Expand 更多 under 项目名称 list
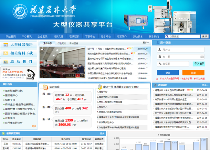The image size is (210, 150). 34,126
